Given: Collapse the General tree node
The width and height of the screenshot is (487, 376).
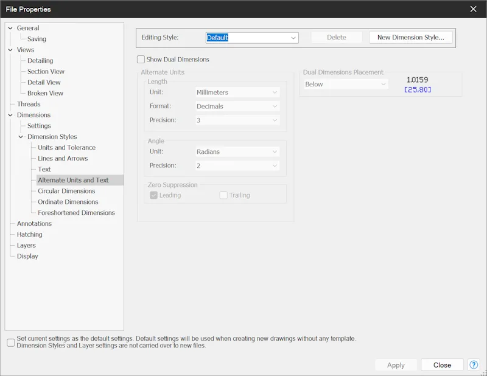Looking at the screenshot, I should (10, 28).
